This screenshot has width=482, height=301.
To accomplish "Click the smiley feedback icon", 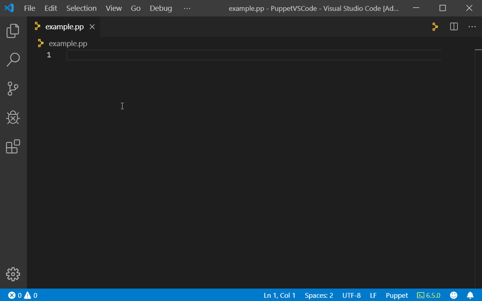I will (453, 295).
